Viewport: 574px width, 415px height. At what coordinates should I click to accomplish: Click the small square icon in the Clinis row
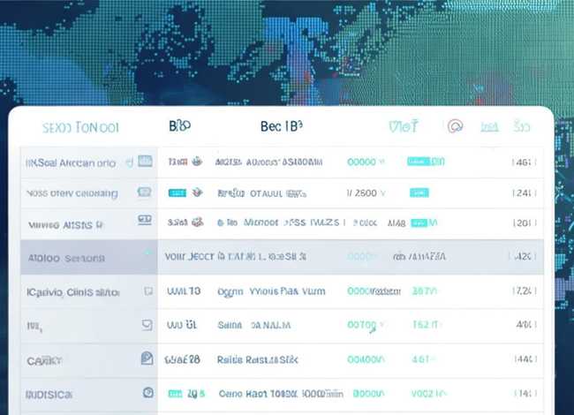[148, 290]
